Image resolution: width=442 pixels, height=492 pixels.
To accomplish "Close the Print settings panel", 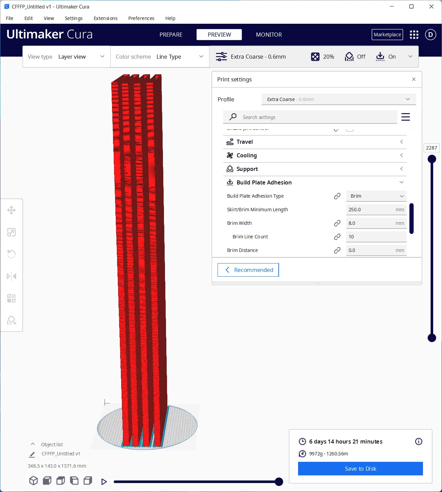I will coord(413,79).
